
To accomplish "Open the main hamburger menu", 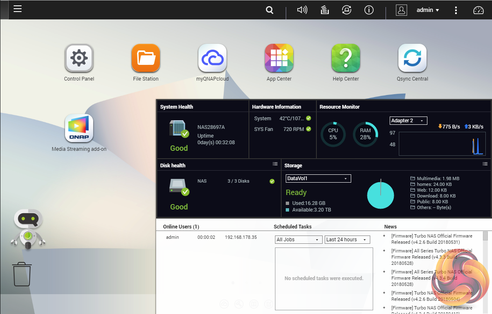I will tap(17, 9).
